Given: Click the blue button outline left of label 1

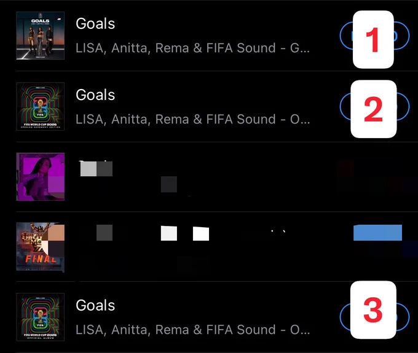Looking at the screenshot, I should [346, 36].
